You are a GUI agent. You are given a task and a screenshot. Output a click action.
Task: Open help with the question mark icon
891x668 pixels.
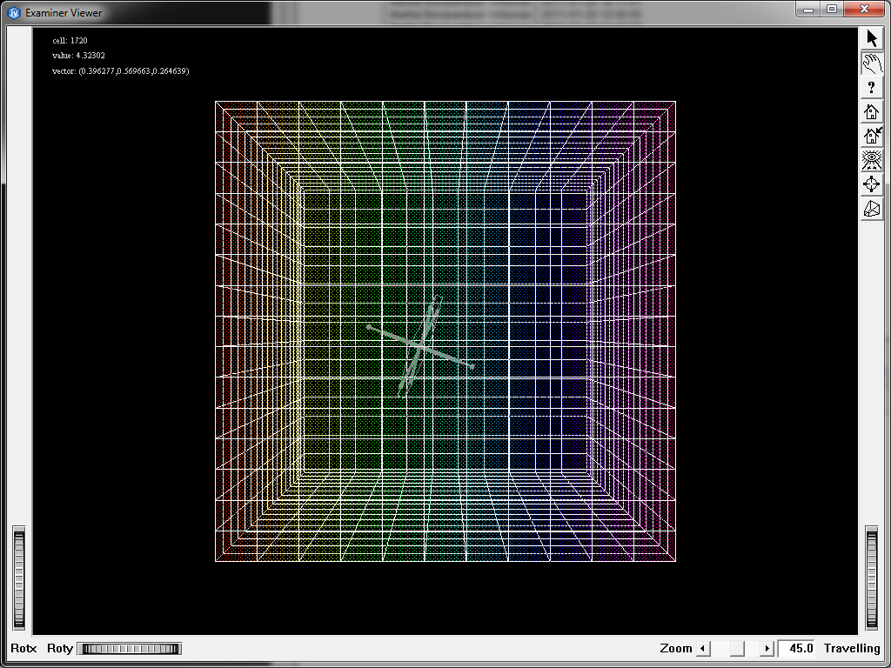872,87
